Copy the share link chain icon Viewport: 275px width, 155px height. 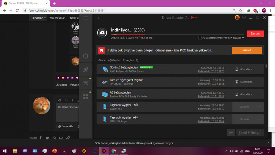(x=68, y=138)
